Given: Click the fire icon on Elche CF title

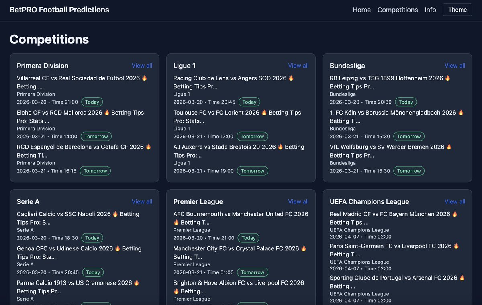Looking at the screenshot, I should coord(107,113).
